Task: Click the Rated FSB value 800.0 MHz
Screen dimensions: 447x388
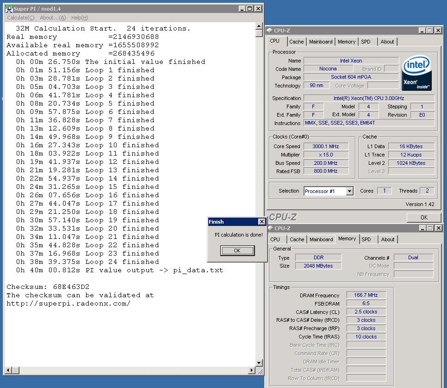Action: click(326, 171)
